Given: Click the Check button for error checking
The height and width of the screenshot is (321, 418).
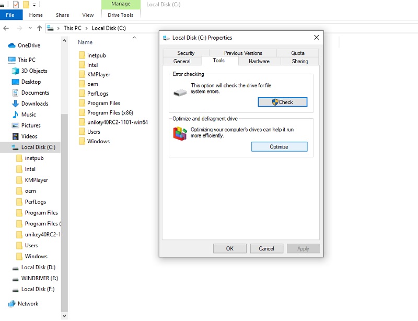Looking at the screenshot, I should [282, 102].
